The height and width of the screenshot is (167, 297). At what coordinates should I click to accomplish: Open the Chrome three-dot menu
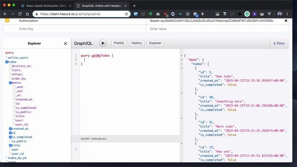point(287,14)
